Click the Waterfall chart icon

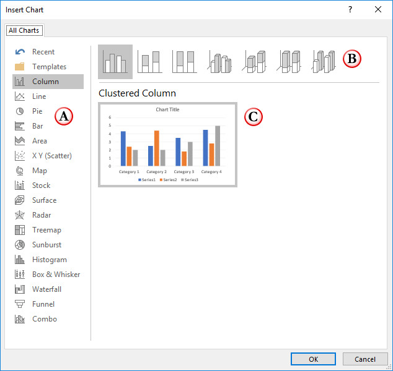tap(20, 289)
